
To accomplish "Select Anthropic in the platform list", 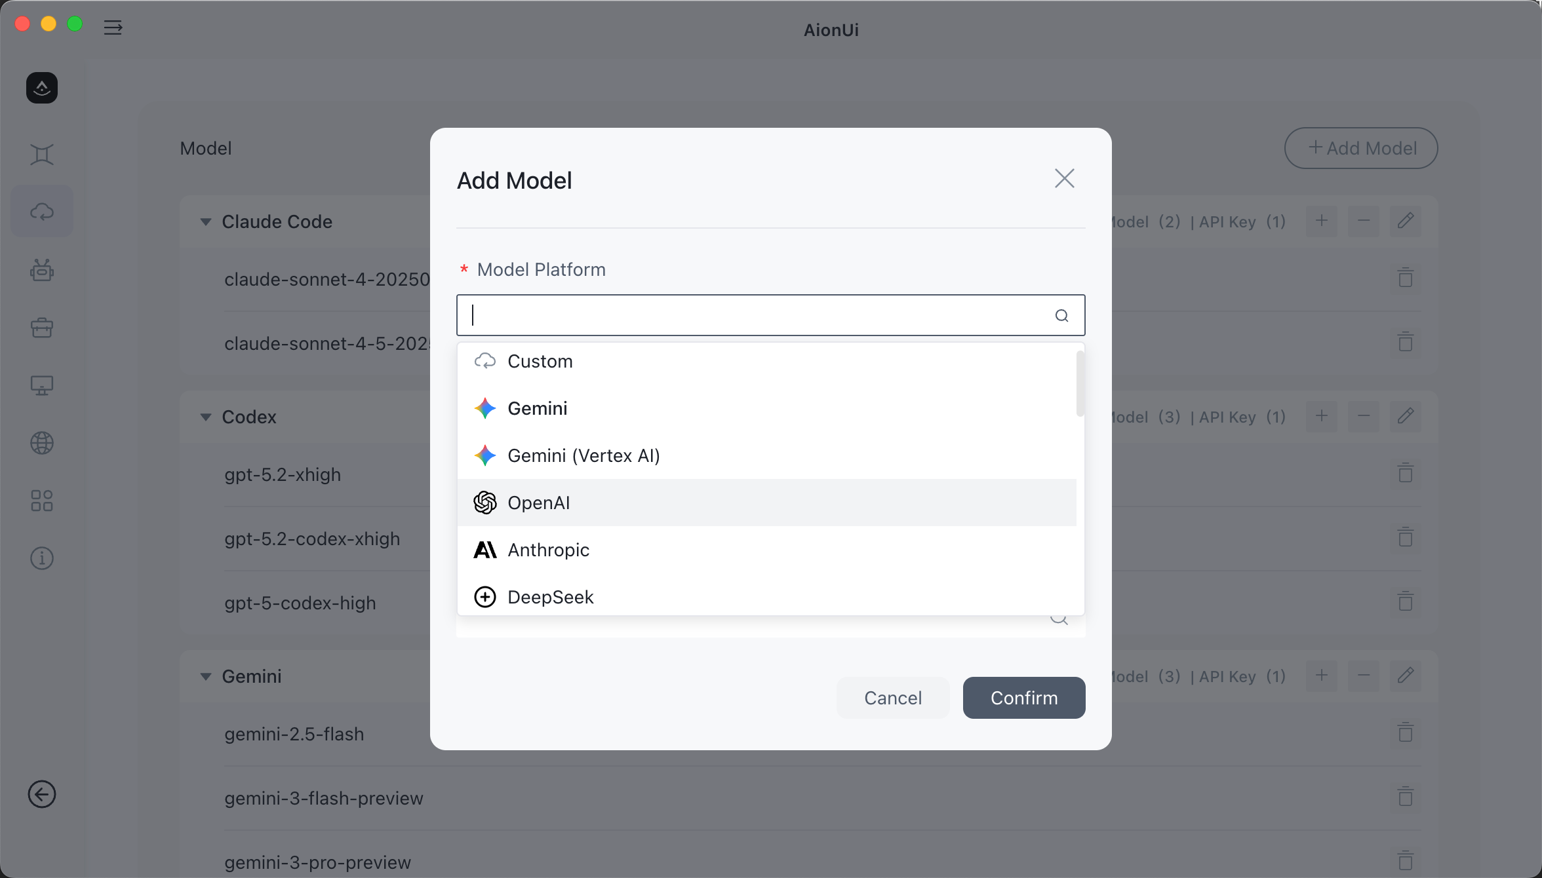I will [x=767, y=550].
